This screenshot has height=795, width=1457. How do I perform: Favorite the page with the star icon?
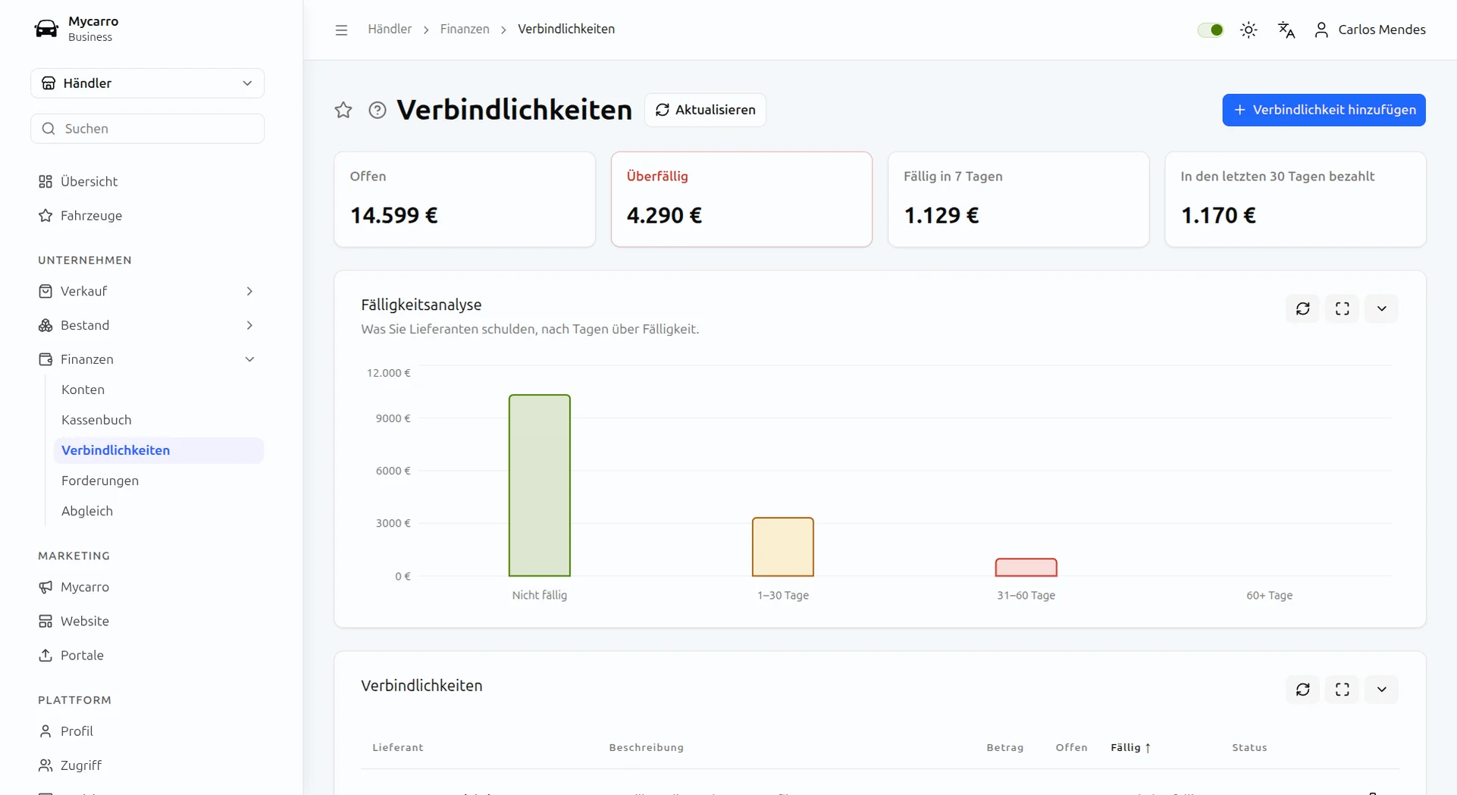click(x=343, y=110)
